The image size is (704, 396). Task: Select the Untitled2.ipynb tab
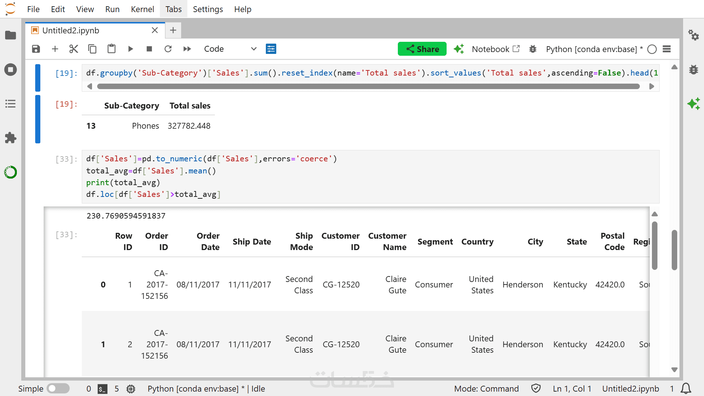tap(71, 30)
